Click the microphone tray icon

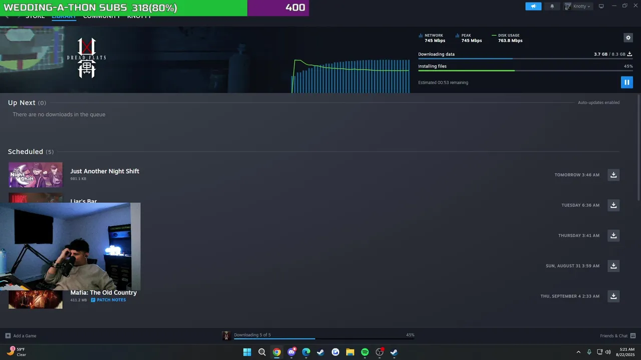pyautogui.click(x=589, y=352)
